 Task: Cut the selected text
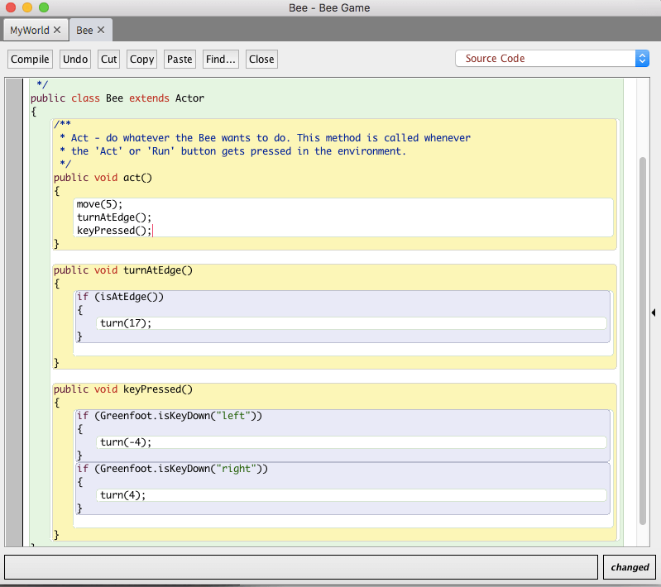[x=108, y=59]
